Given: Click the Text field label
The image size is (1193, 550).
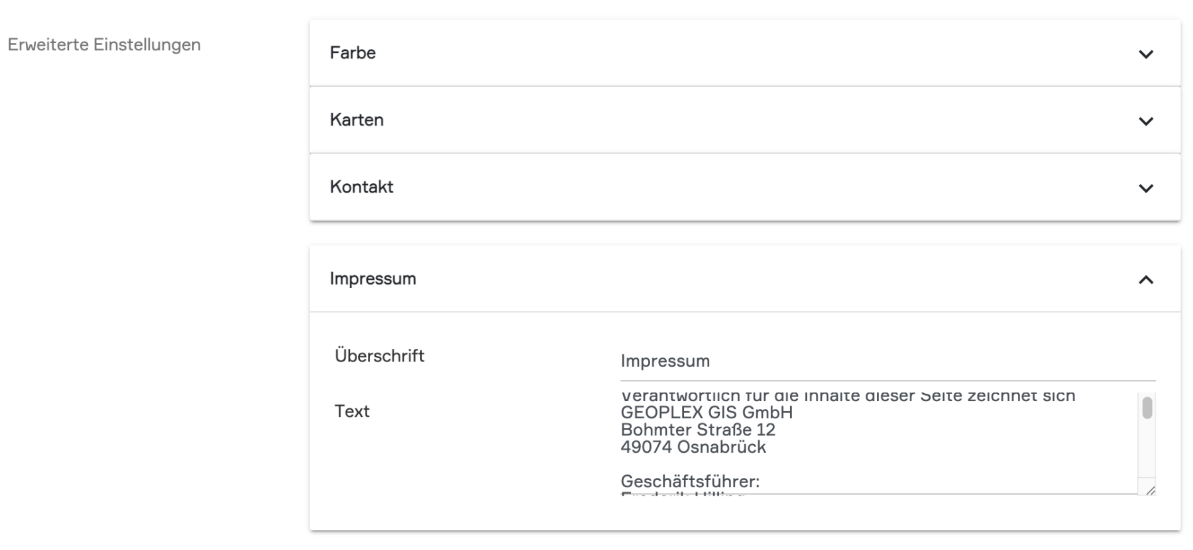Looking at the screenshot, I should (x=352, y=412).
